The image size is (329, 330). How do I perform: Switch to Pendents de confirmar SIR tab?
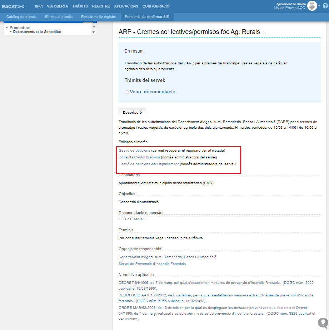147,17
